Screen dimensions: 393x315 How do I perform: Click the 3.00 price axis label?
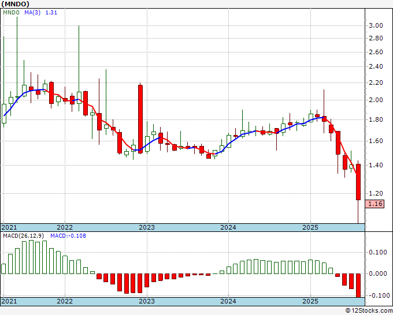pyautogui.click(x=376, y=25)
